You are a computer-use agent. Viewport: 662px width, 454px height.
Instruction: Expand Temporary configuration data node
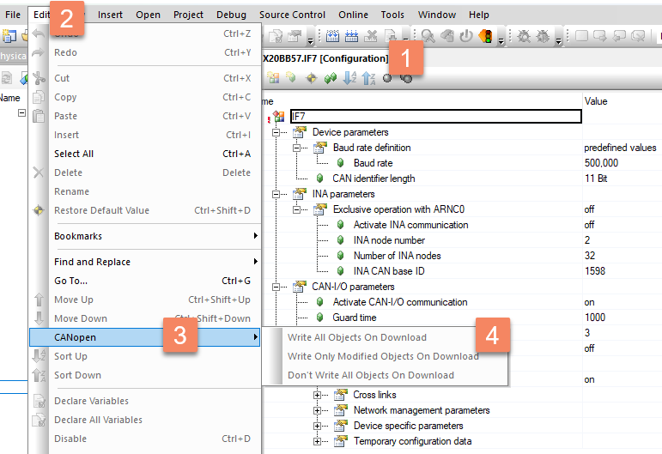click(317, 441)
